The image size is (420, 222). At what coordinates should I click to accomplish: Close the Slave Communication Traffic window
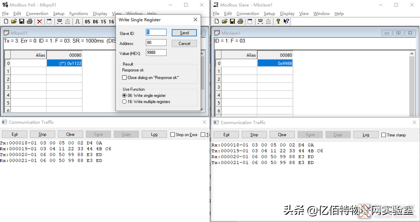point(415,123)
